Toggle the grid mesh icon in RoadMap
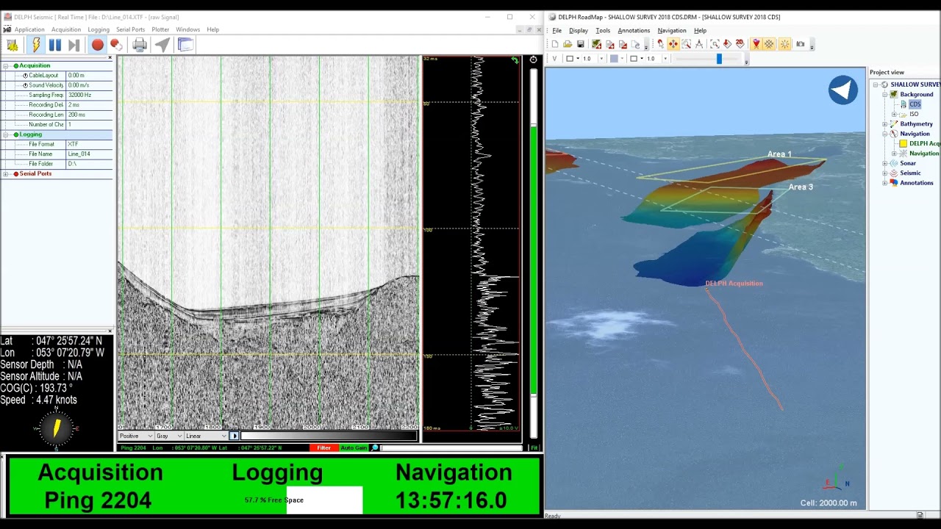The image size is (941, 529). (x=769, y=44)
